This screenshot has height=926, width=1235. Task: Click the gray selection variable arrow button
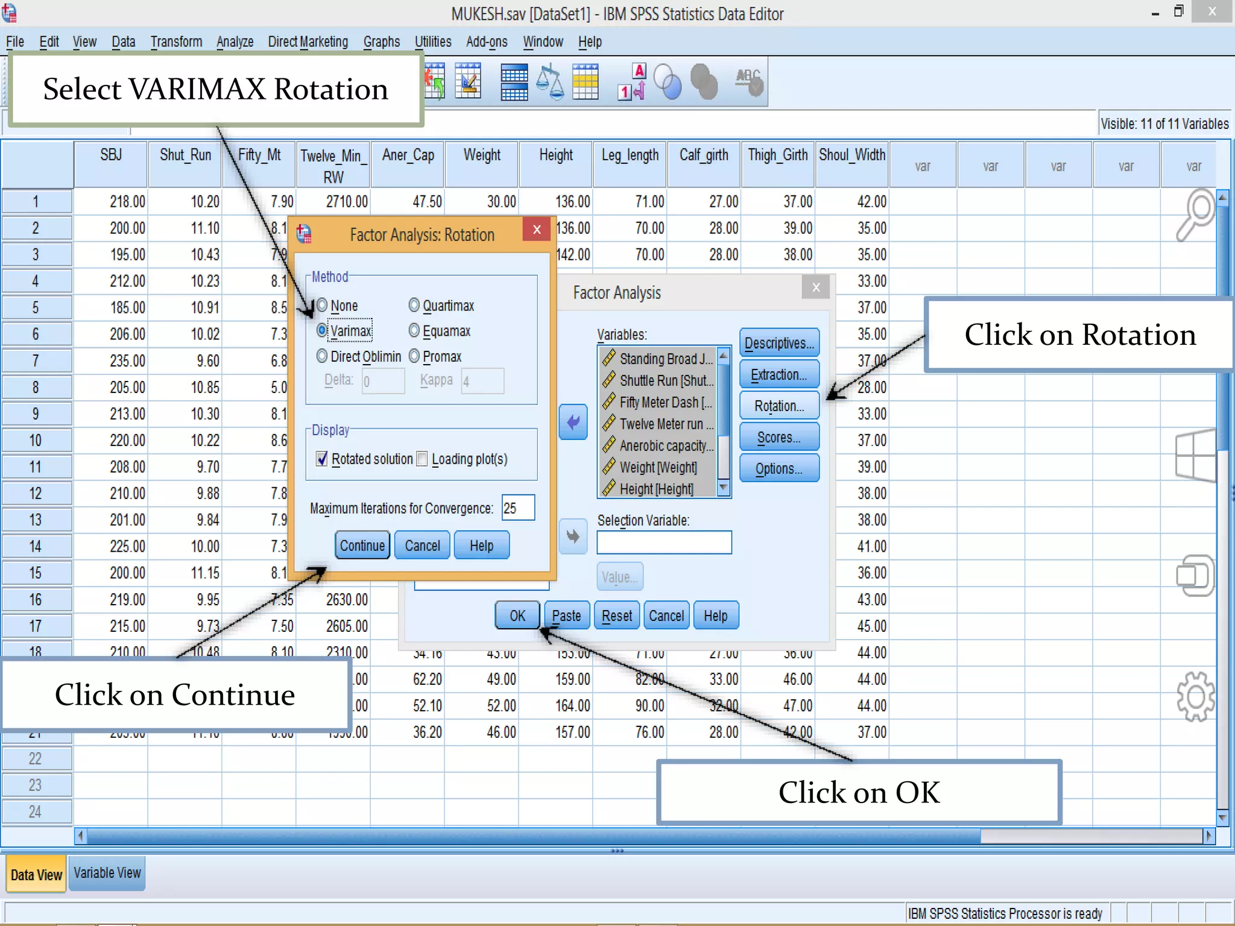click(573, 536)
